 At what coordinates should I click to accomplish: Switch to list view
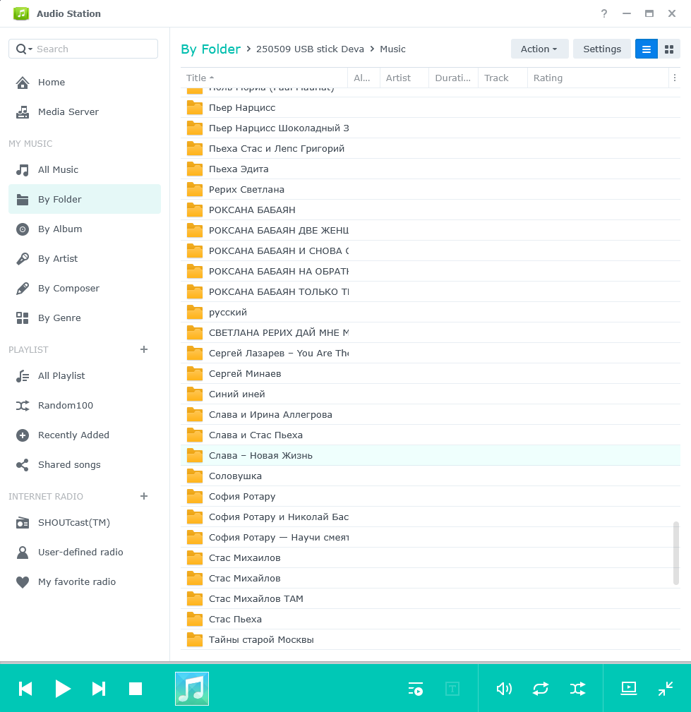click(x=647, y=49)
